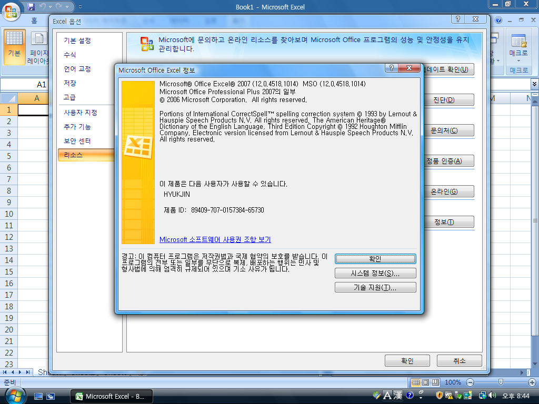
Task: Click 업데이트 확인(U) button in options
Action: click(448, 69)
